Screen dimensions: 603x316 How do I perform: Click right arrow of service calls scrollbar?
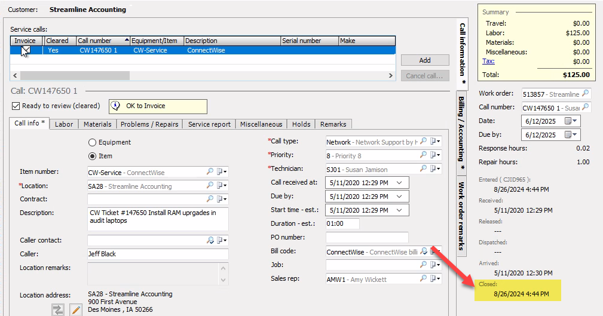(391, 76)
